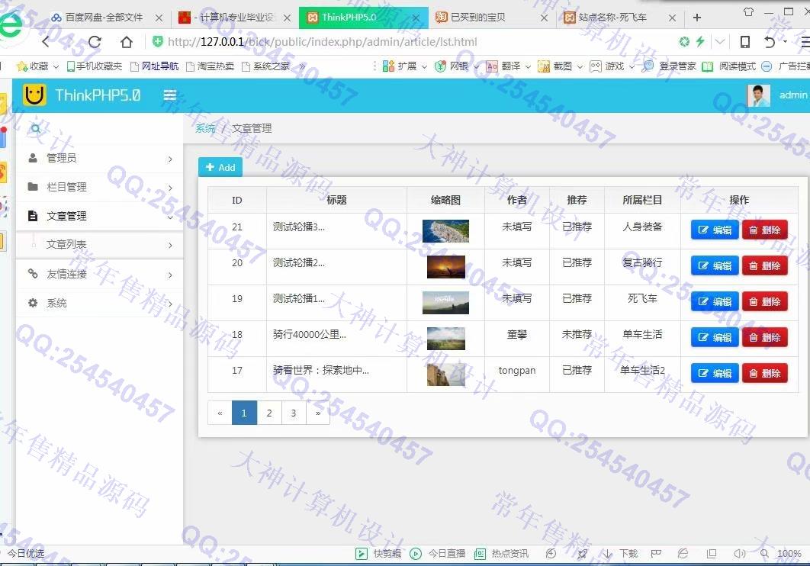Screen dimensions: 810x566
Task: Reload the page with refresh icon
Action: coord(95,42)
